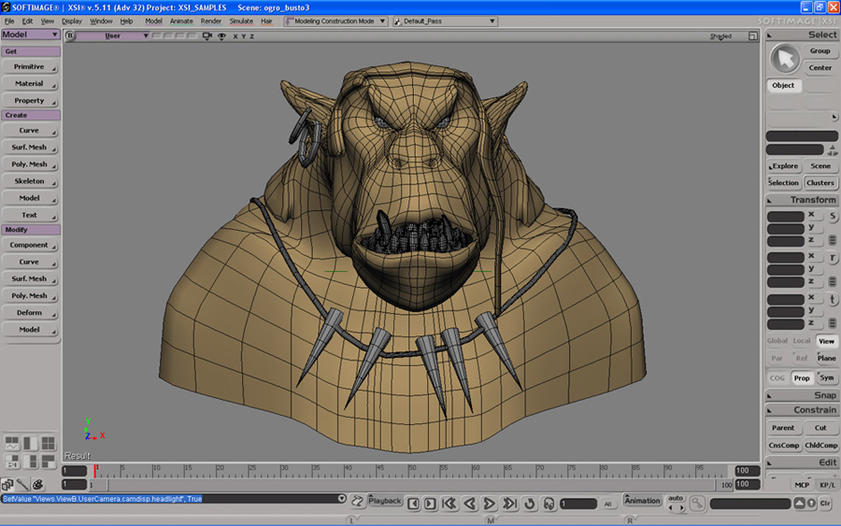
Task: Toggle the Prop proportional modeling button
Action: (802, 378)
